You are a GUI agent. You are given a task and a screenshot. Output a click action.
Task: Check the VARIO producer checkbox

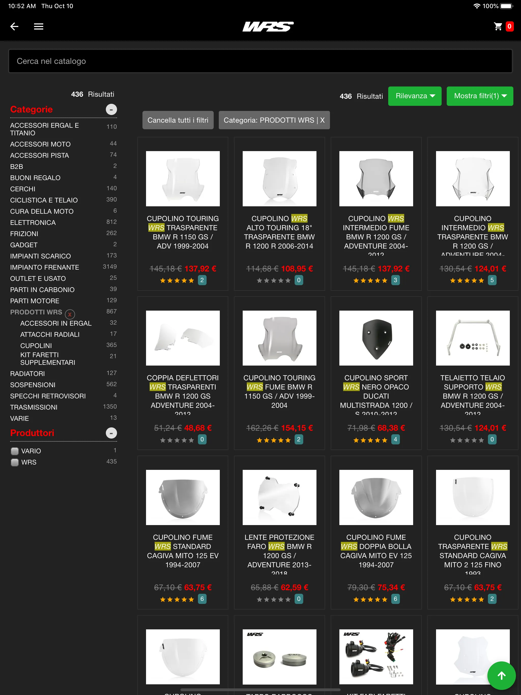pyautogui.click(x=15, y=451)
